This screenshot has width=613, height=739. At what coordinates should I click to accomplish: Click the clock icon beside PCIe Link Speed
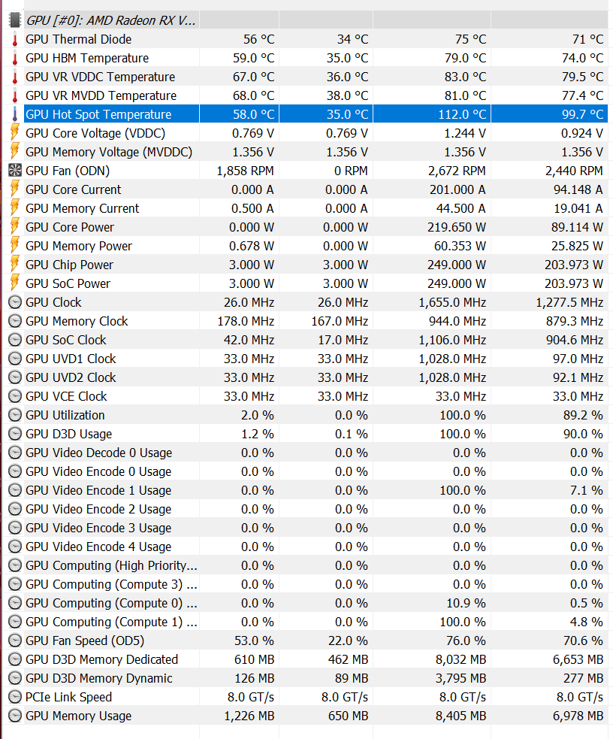(15, 697)
